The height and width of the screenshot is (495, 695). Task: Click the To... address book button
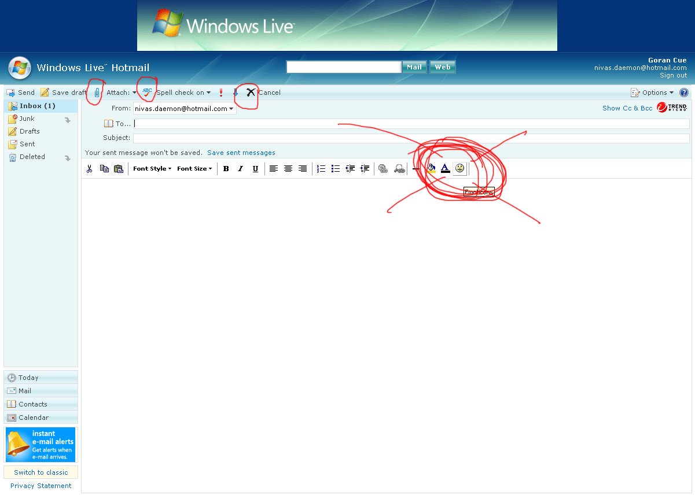point(117,124)
